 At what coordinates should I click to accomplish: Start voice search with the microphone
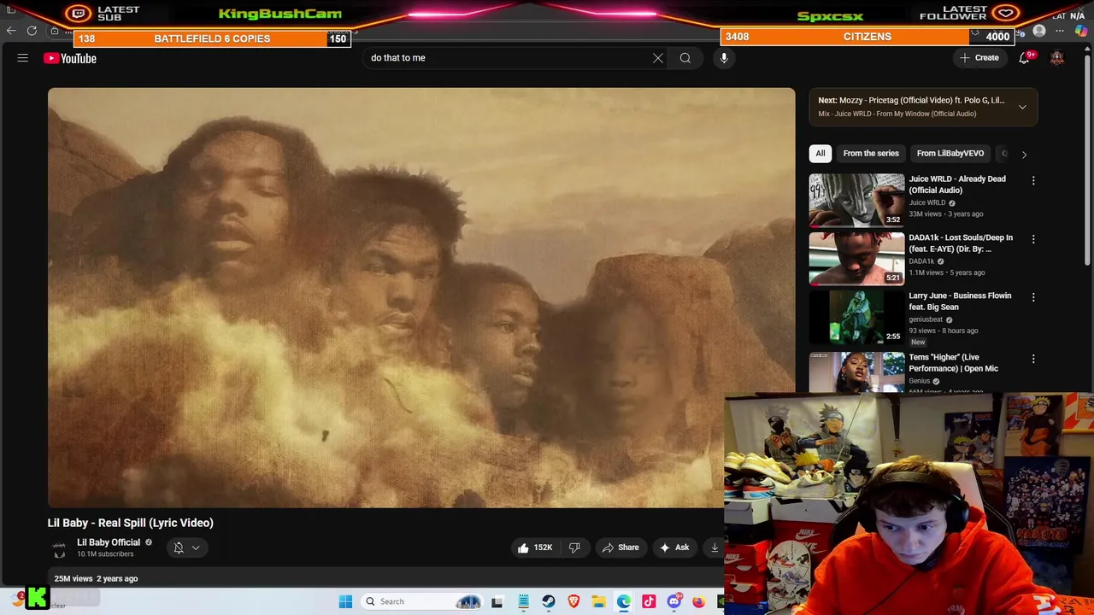724,58
